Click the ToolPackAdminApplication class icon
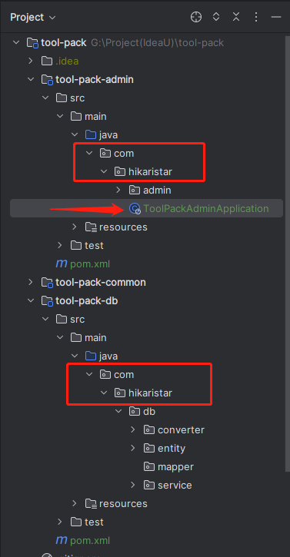The width and height of the screenshot is (290, 557). (135, 209)
